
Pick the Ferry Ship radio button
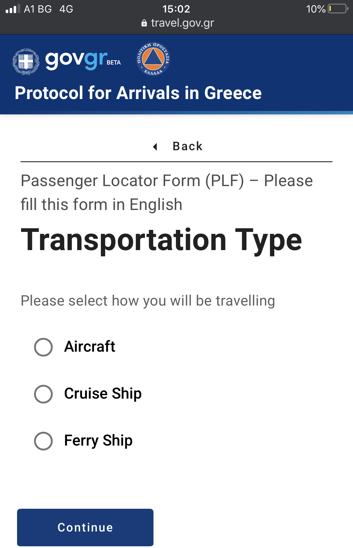[43, 441]
